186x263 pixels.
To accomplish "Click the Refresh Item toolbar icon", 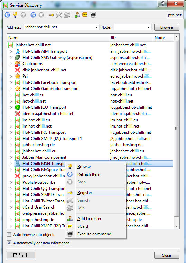I will pos(33,15).
